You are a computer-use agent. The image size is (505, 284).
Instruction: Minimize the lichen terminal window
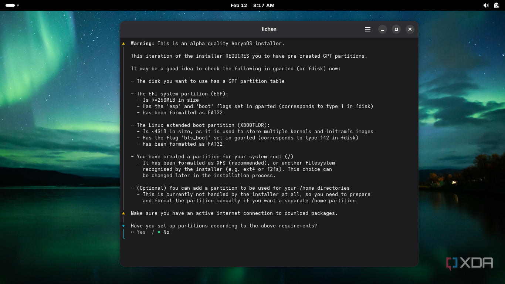tap(383, 29)
